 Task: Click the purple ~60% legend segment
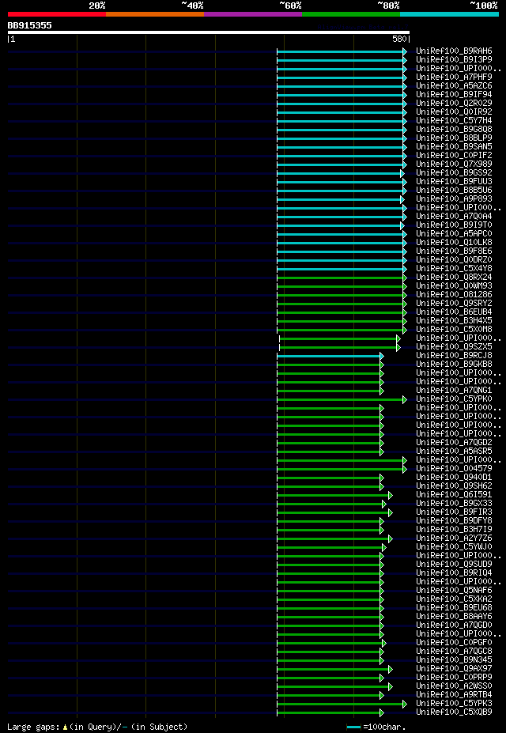(253, 14)
